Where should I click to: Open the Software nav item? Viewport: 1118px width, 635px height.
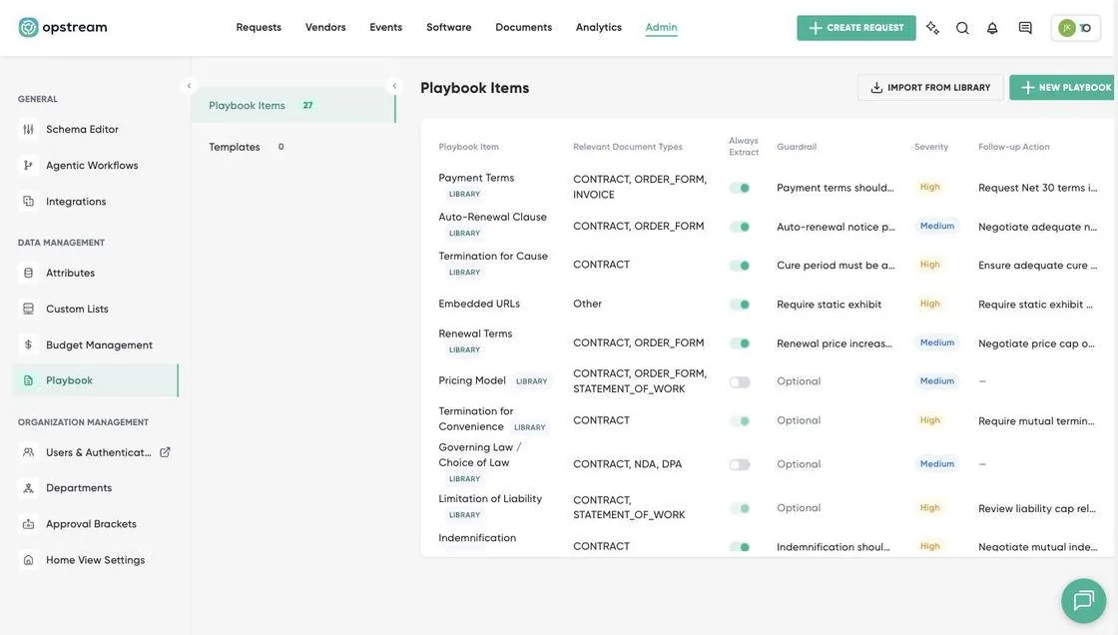point(448,27)
